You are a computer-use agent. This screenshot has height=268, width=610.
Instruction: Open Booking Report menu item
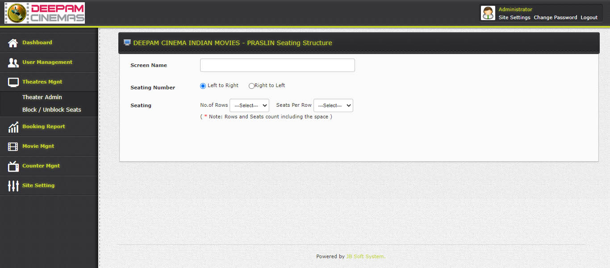tap(49, 126)
